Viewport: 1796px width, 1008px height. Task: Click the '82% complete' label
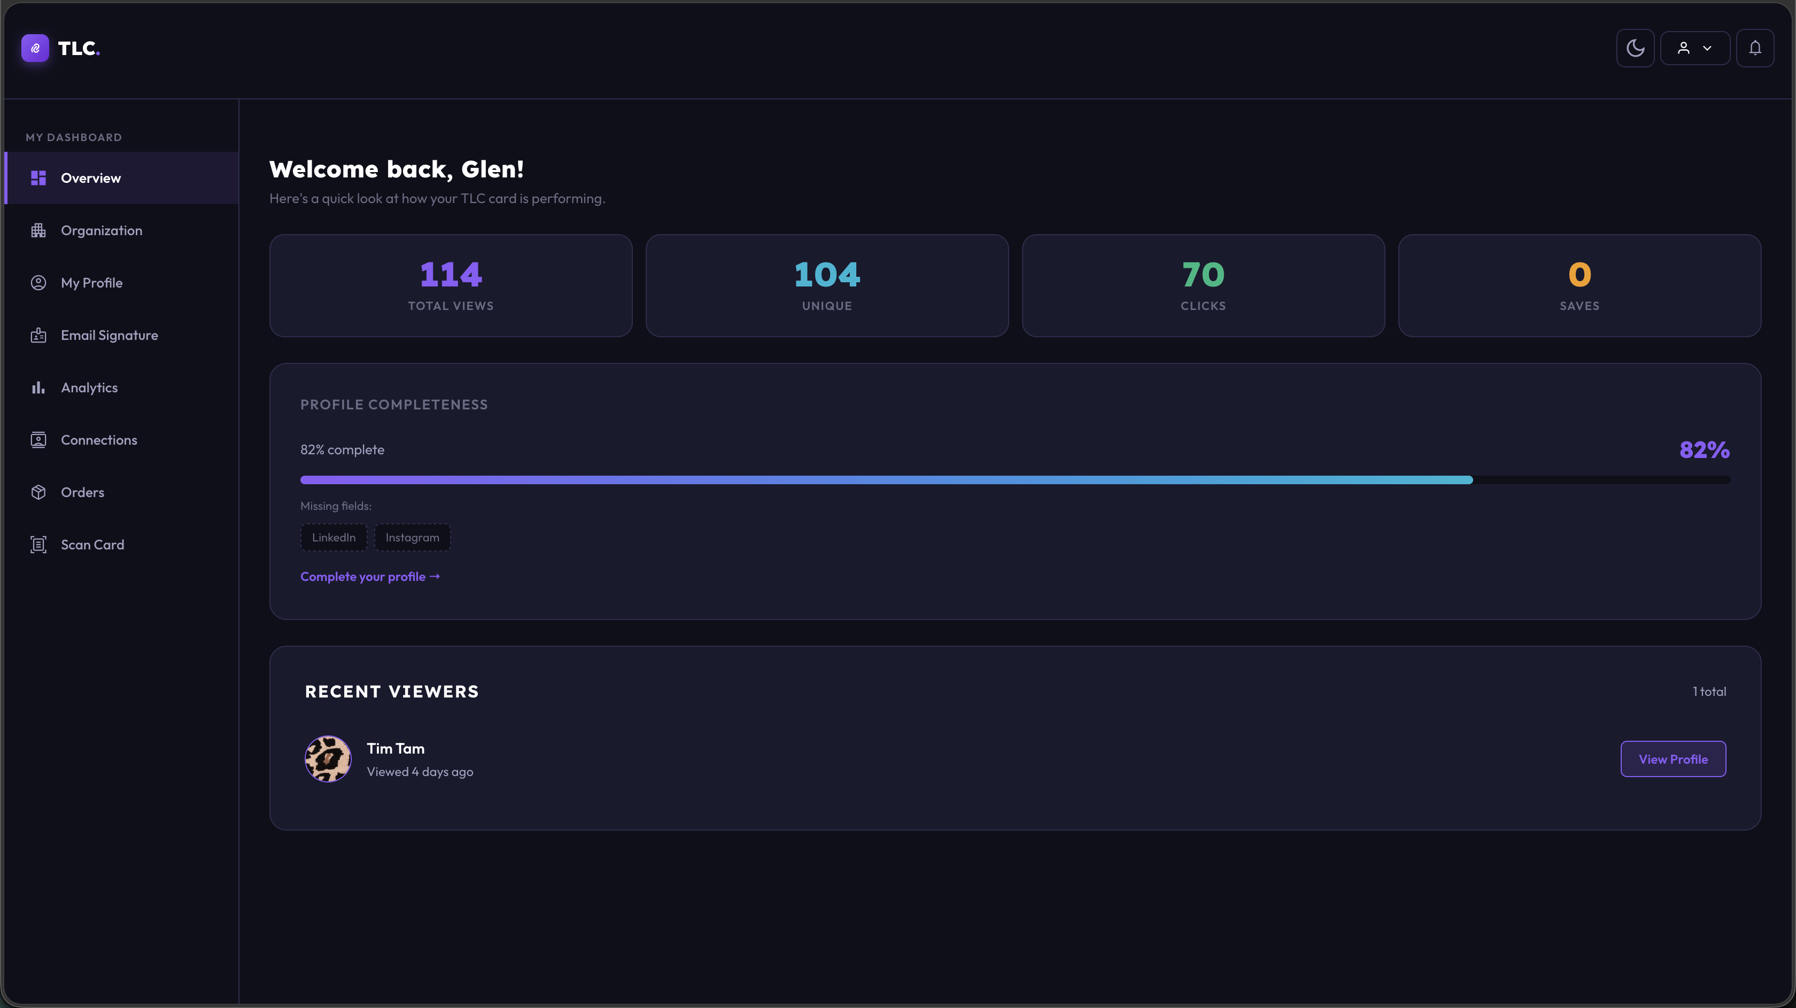click(342, 449)
